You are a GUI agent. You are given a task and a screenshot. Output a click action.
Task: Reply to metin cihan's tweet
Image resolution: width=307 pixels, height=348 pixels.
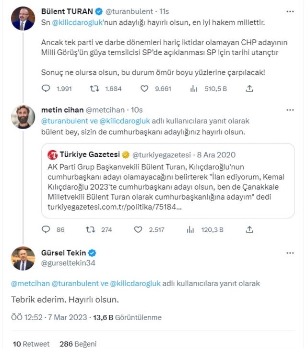click(x=46, y=230)
